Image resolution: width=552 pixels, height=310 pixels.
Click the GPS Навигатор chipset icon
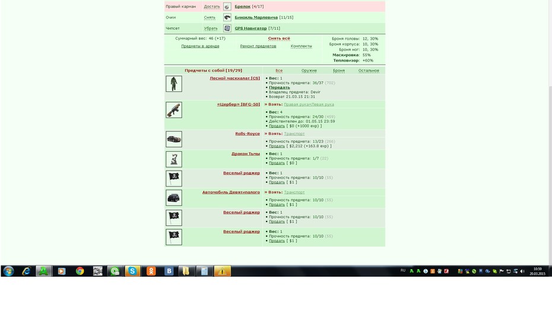[227, 28]
